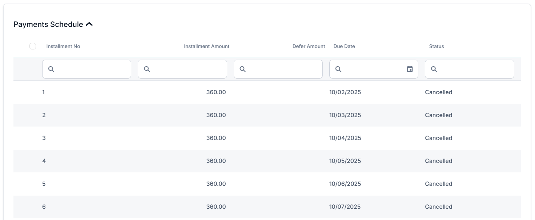The height and width of the screenshot is (220, 535).
Task: Toggle the select-all checkbox in header
Action: pyautogui.click(x=33, y=46)
